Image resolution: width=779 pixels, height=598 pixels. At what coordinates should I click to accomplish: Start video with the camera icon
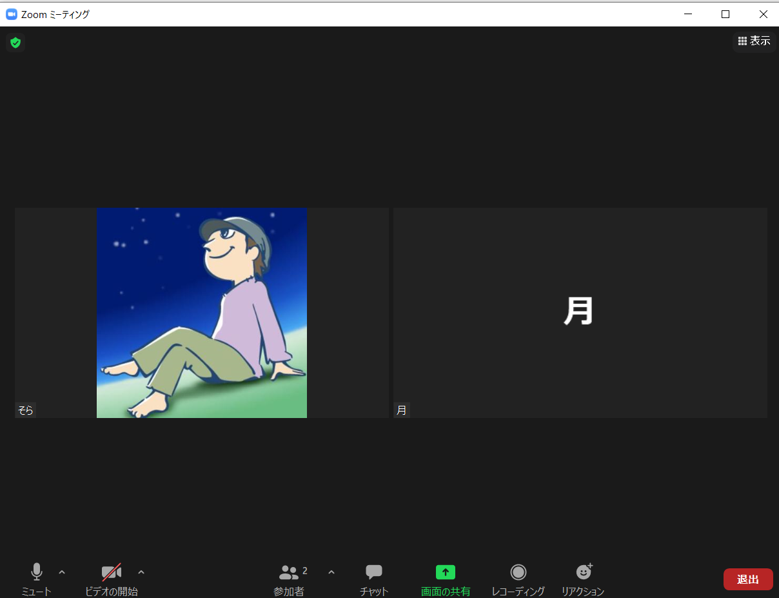(x=111, y=572)
